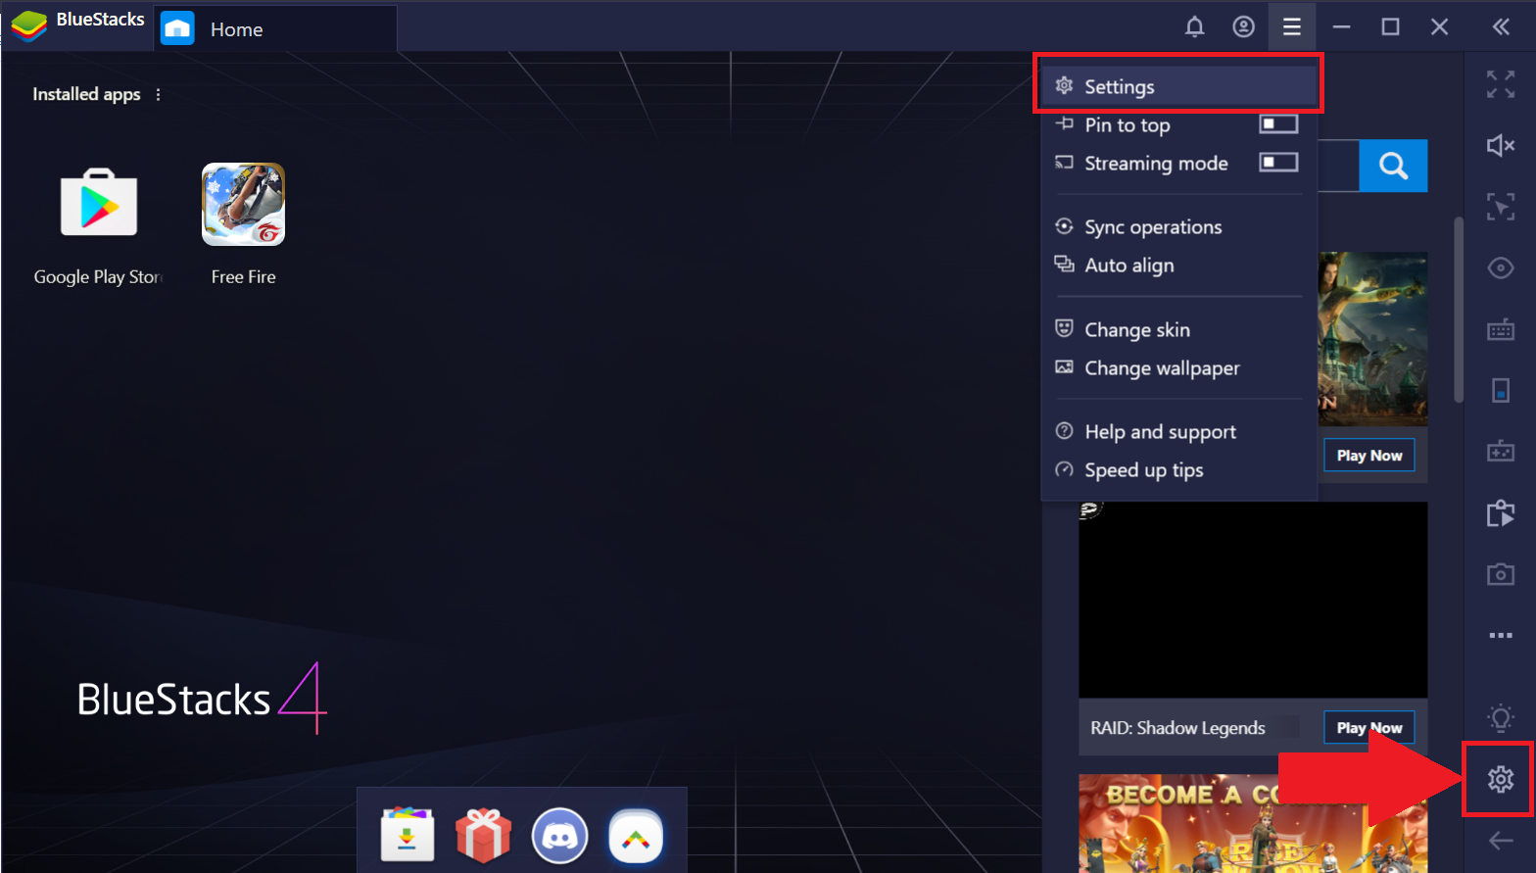This screenshot has height=873, width=1536.
Task: Click the Installed apps heading
Action: (86, 94)
